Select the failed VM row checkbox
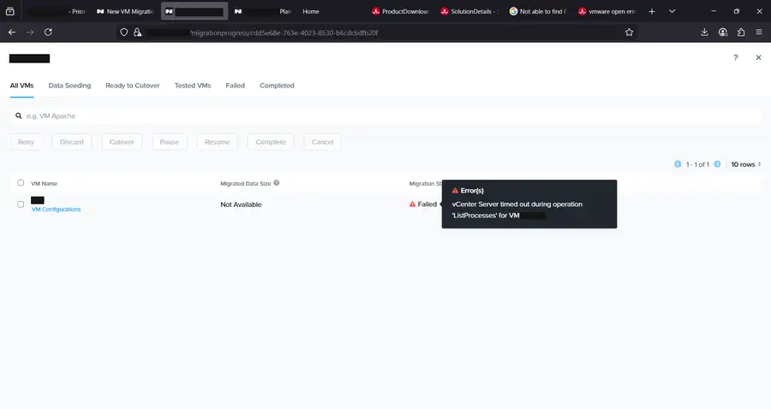Screen dimensions: 771x409 point(21,204)
